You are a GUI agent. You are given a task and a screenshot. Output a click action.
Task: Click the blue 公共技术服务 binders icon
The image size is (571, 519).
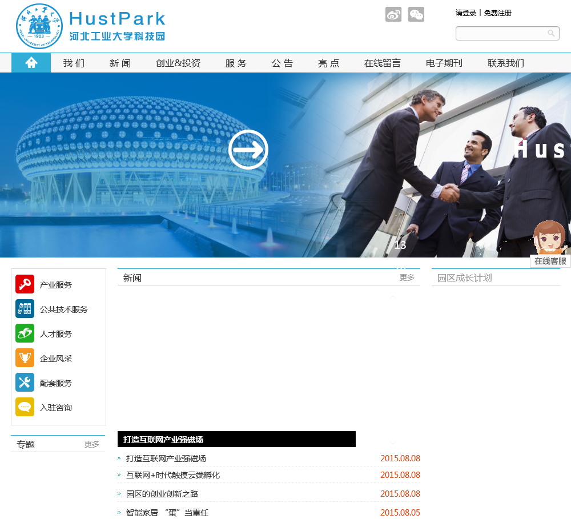pyautogui.click(x=25, y=308)
